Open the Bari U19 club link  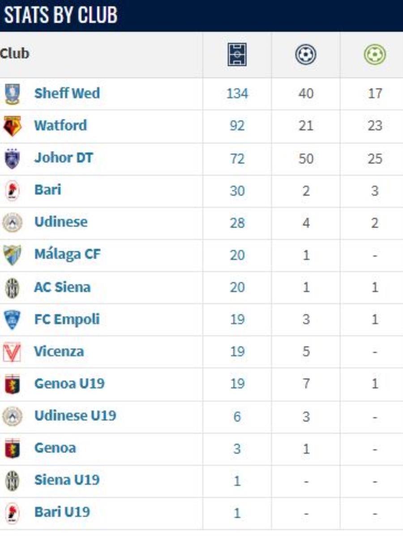pos(62,512)
